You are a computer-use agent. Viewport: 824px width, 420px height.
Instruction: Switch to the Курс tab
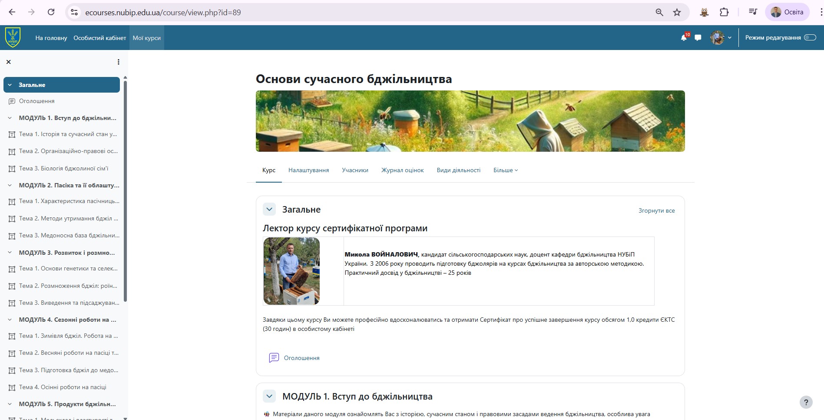[269, 170]
